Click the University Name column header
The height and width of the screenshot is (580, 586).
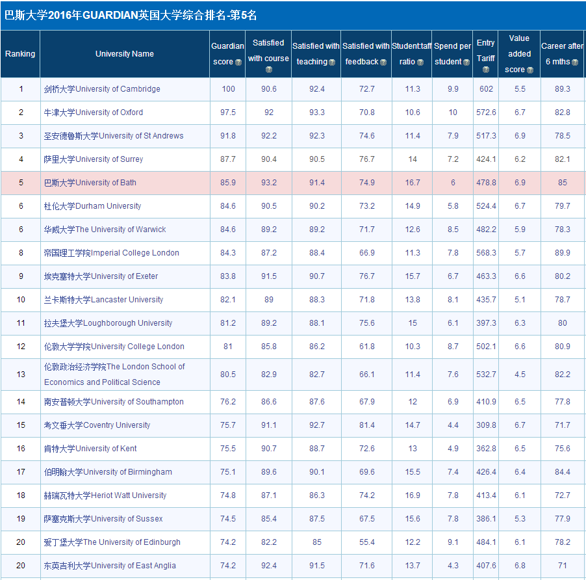coord(125,54)
